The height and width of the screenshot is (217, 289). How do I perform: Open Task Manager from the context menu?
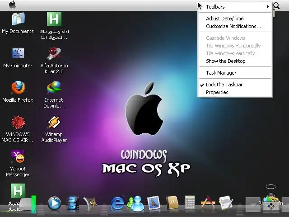(235, 73)
